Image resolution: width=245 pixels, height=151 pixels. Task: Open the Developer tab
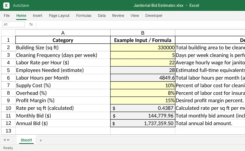pos(154,16)
